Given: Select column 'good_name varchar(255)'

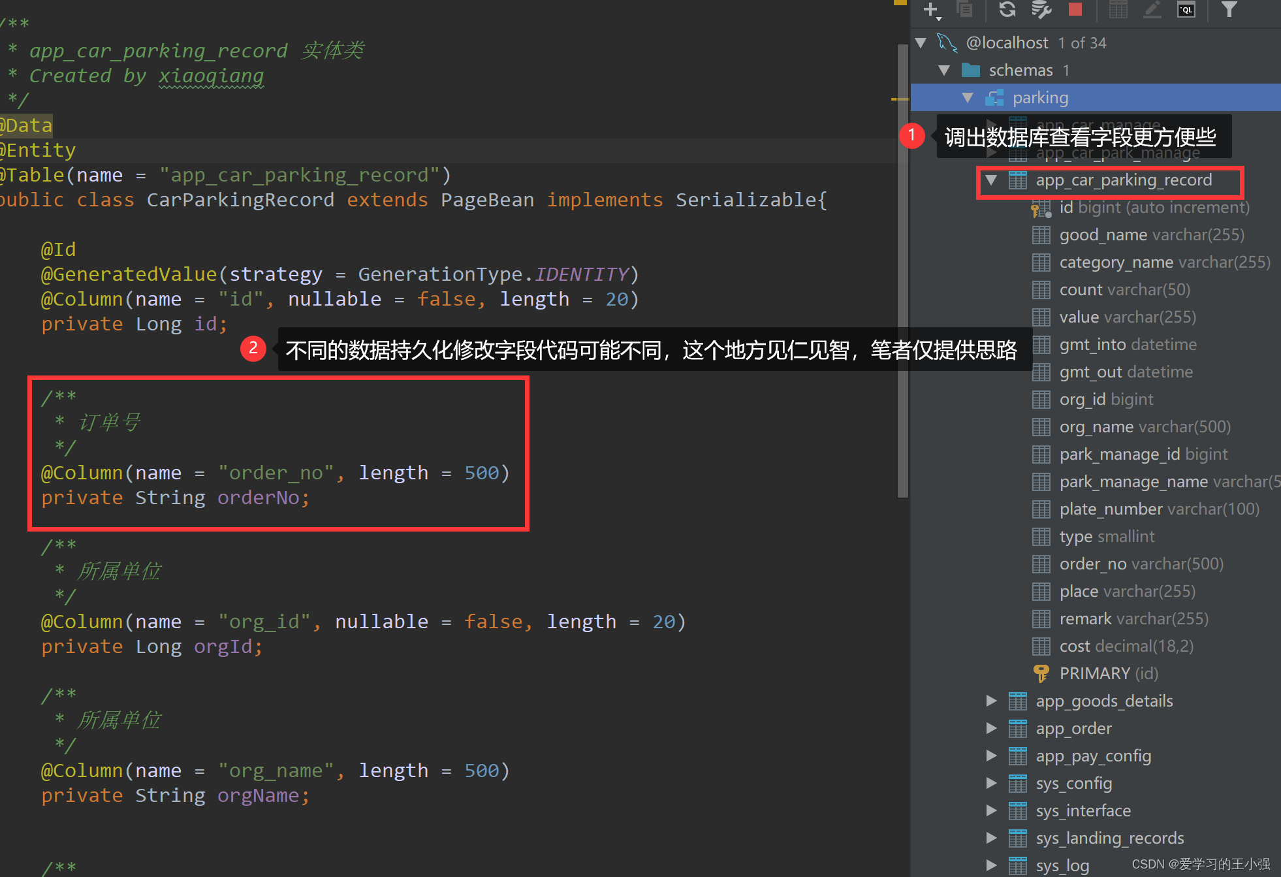Looking at the screenshot, I should 1096,235.
